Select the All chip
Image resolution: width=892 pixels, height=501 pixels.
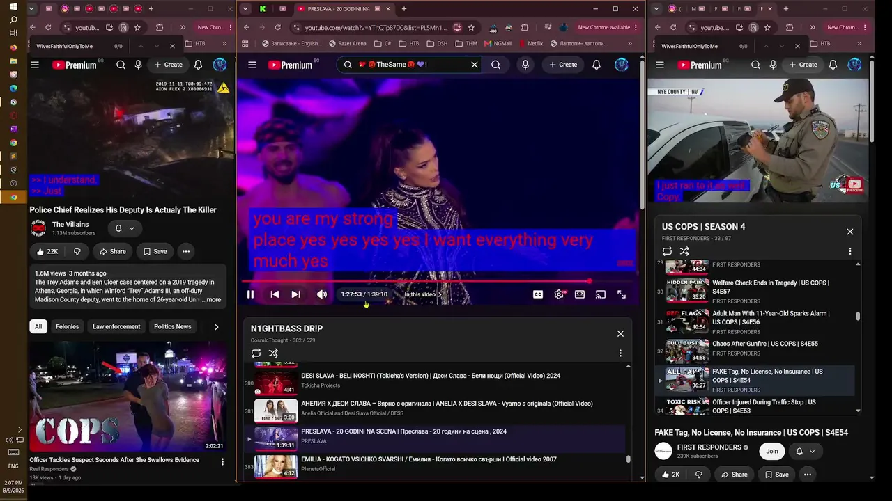38,326
